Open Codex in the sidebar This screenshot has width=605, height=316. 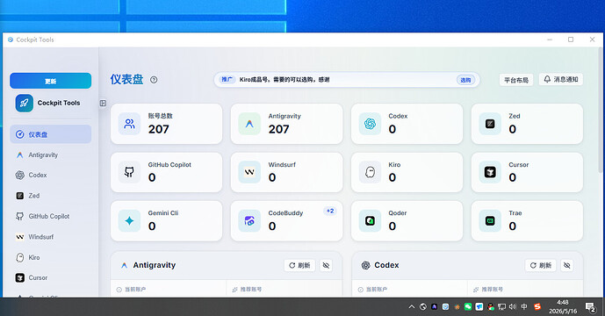pyautogui.click(x=51, y=176)
